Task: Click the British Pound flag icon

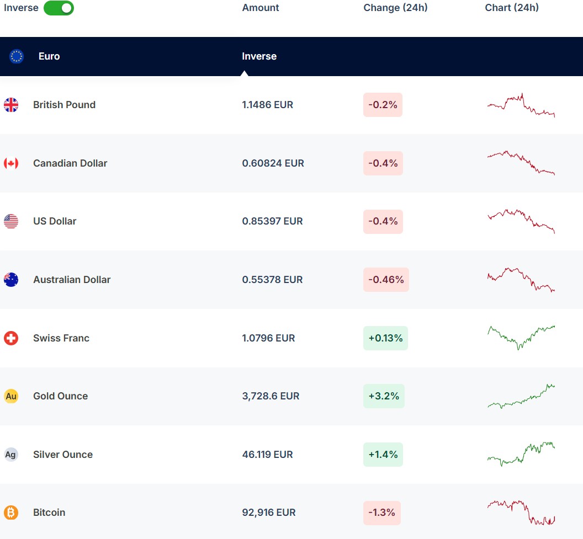Action: click(x=11, y=105)
